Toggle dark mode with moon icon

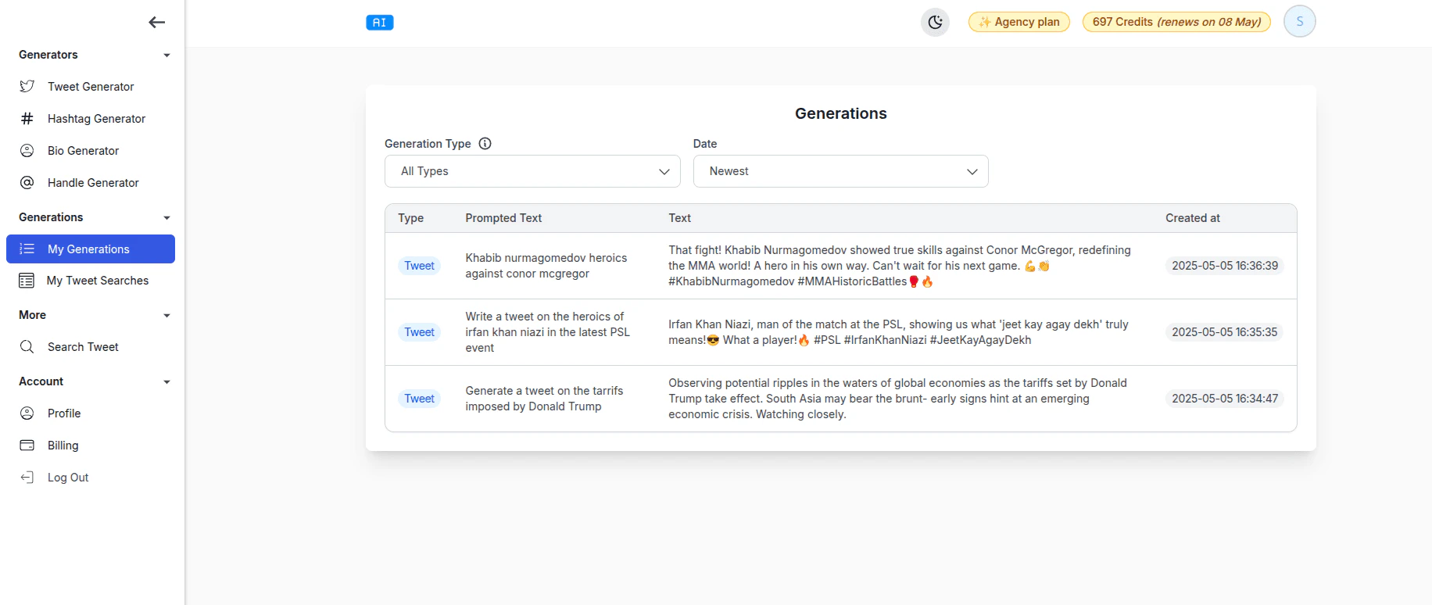tap(935, 22)
